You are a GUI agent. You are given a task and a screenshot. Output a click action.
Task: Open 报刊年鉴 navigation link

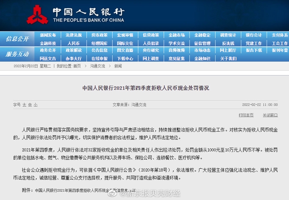point(280,50)
